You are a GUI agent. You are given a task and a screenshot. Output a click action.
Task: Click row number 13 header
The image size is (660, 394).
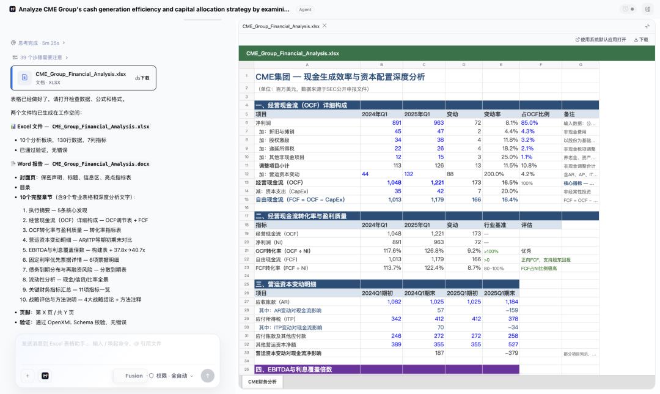click(x=246, y=183)
